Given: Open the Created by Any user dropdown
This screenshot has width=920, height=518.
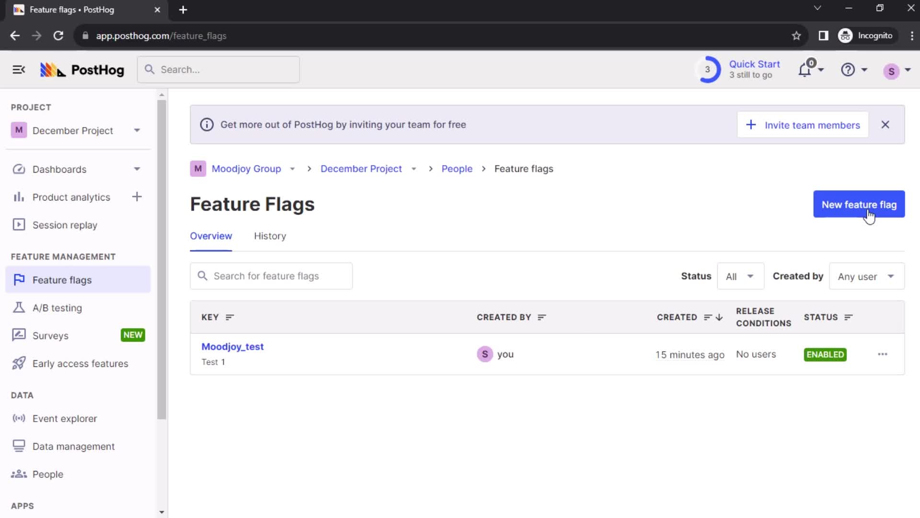Looking at the screenshot, I should coord(866,276).
